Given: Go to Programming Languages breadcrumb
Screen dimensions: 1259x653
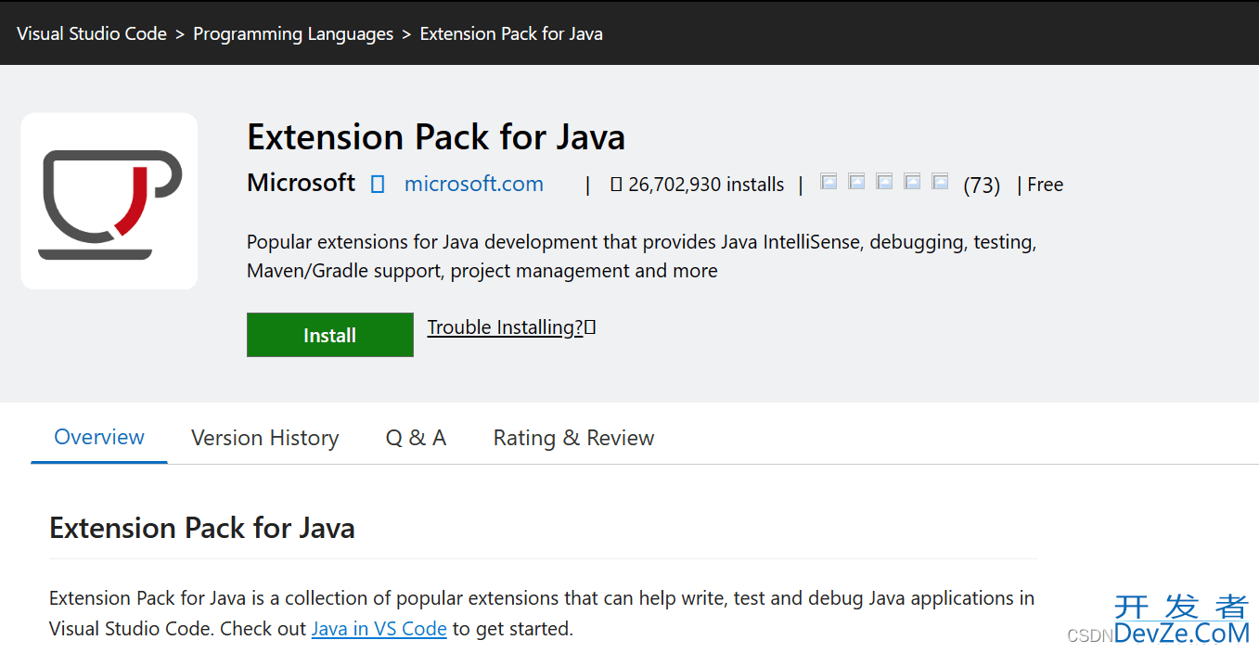Looking at the screenshot, I should [293, 33].
